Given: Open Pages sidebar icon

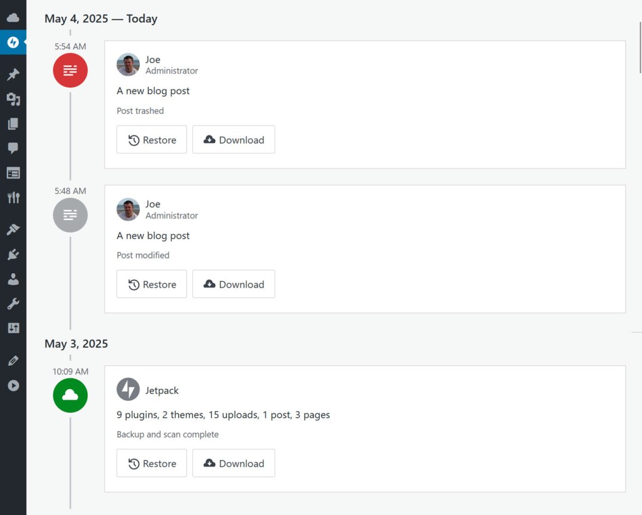Looking at the screenshot, I should click(x=13, y=123).
